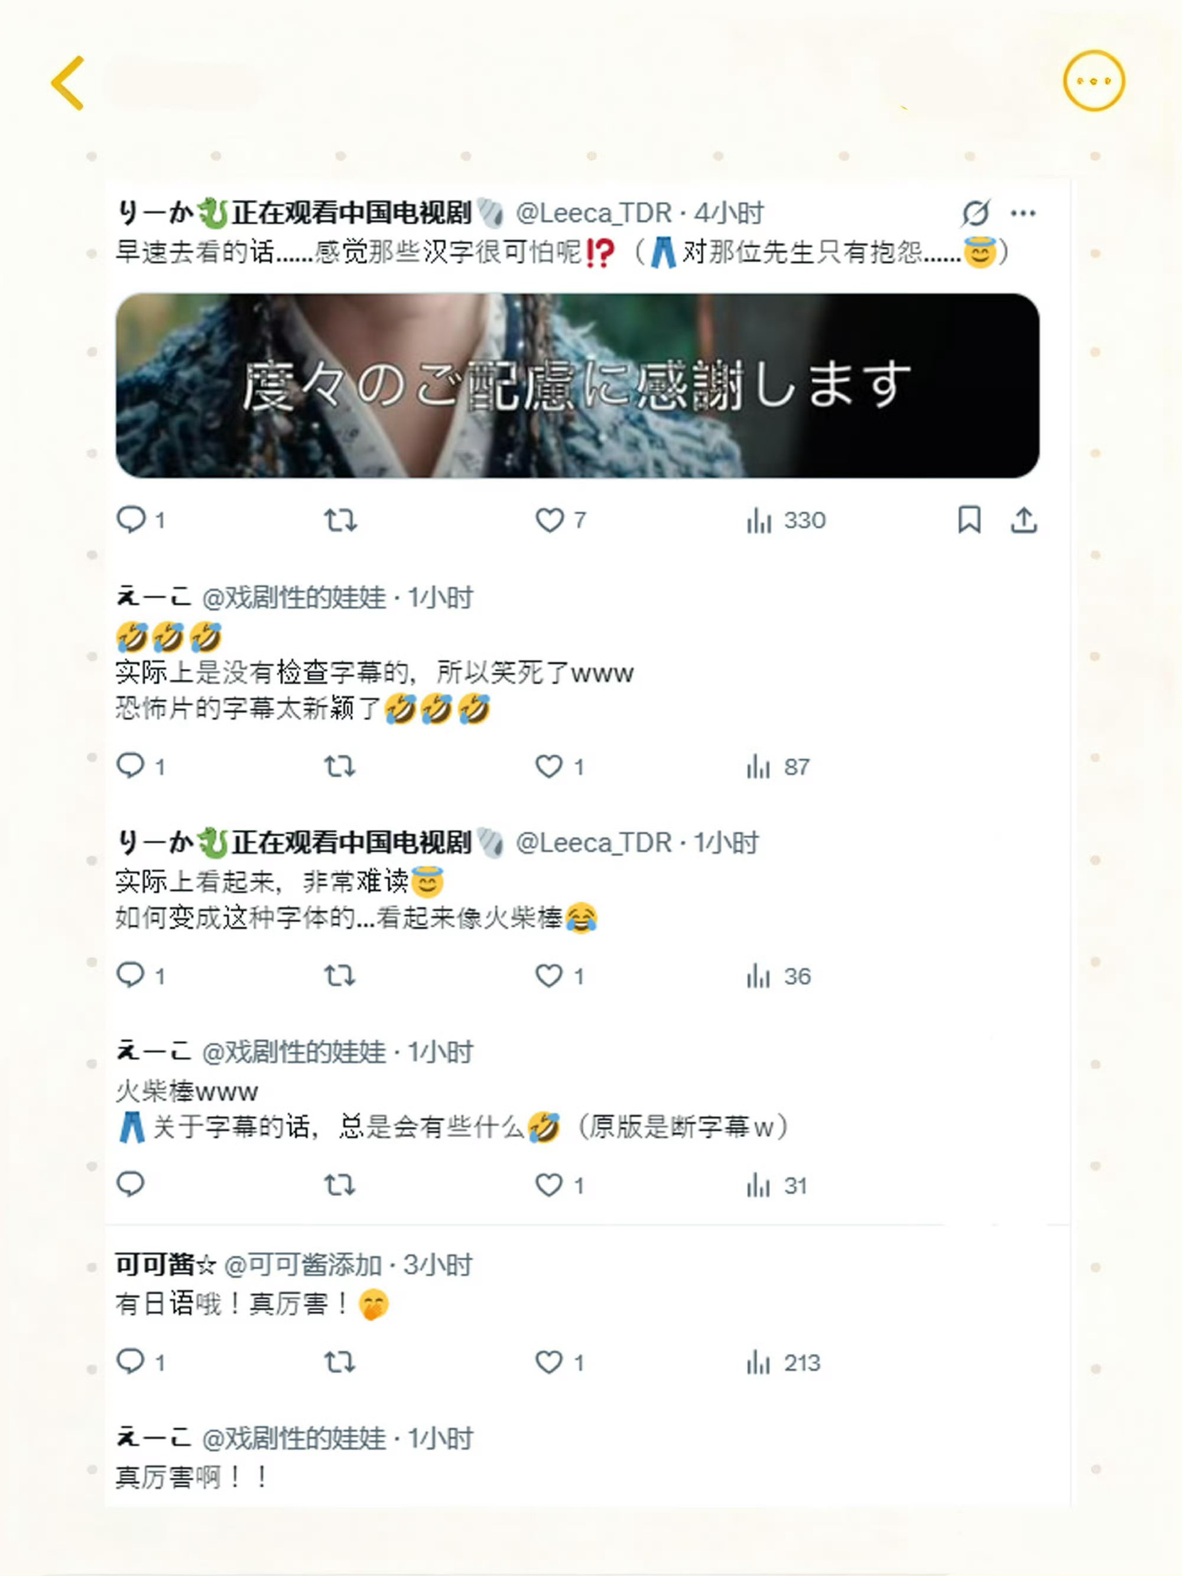1182x1576 pixels.
Task: Reply to the tweet with 31 views
Action: 131,1185
